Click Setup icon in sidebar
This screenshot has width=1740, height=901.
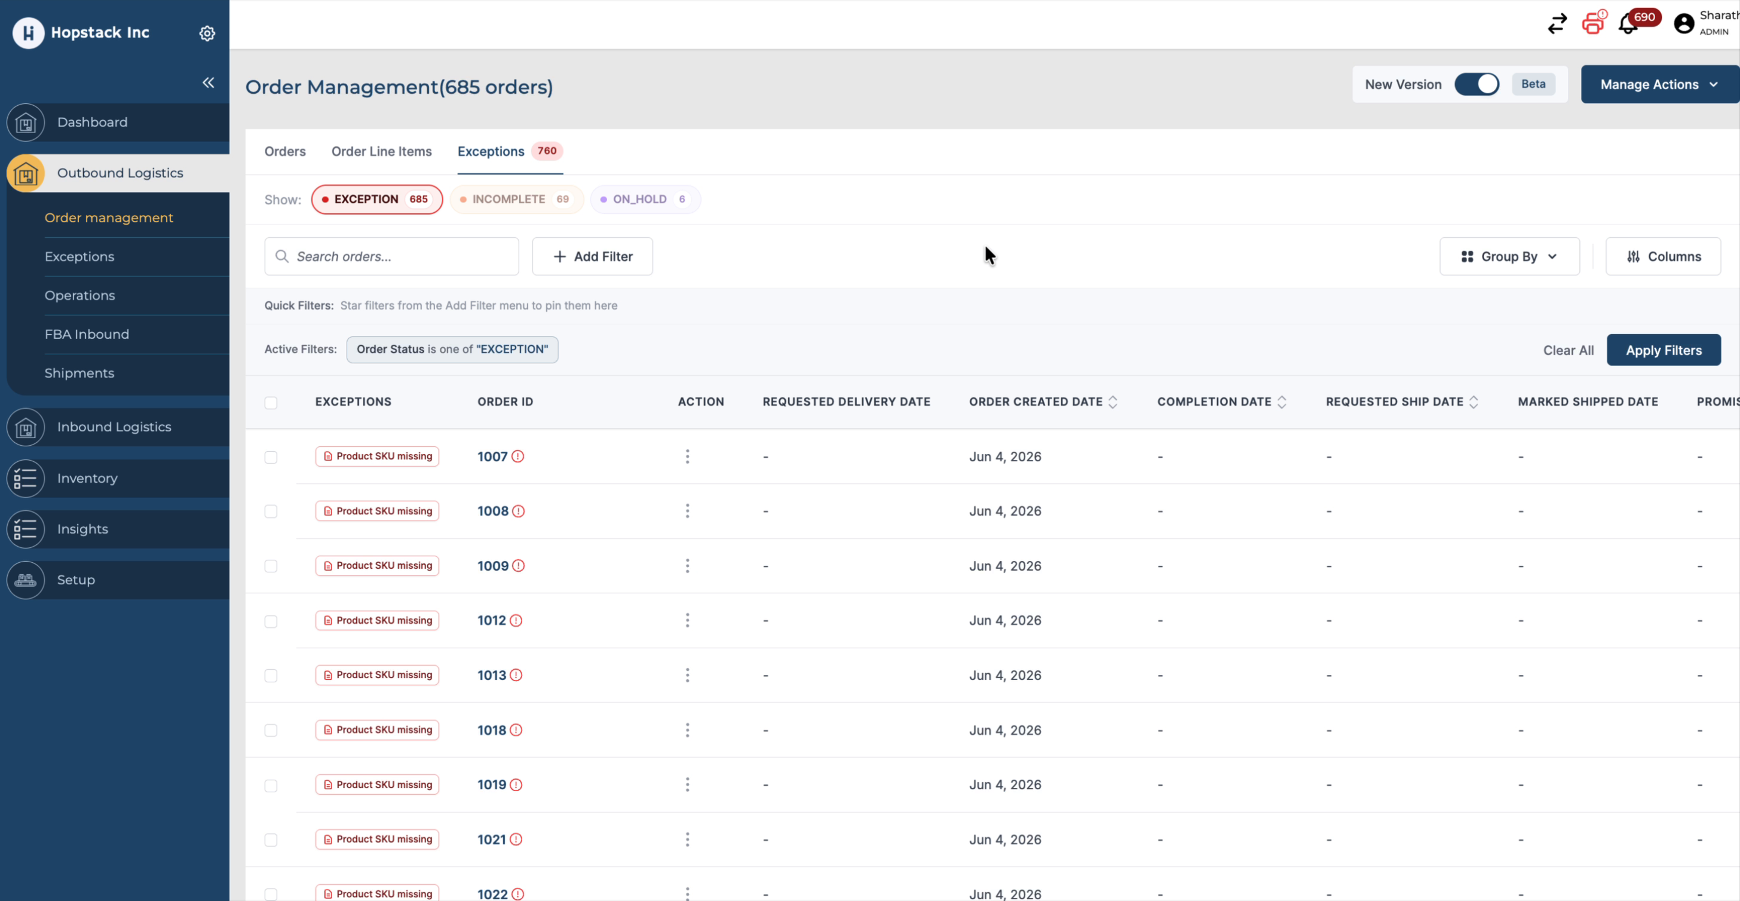[26, 580]
